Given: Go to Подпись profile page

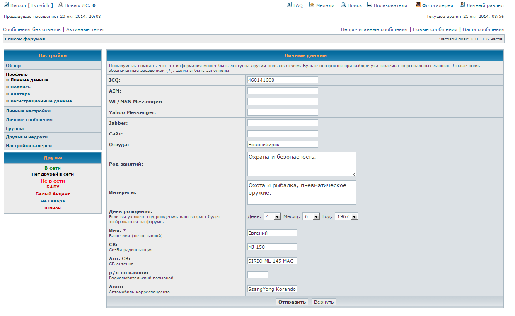Looking at the screenshot, I should pos(20,87).
